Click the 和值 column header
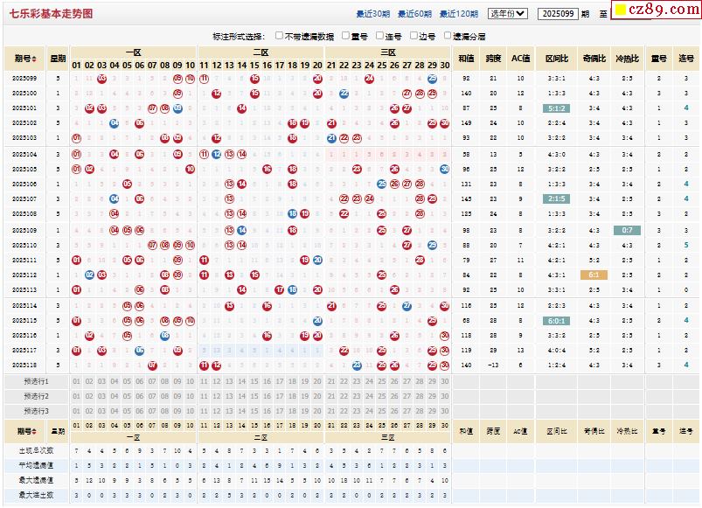This screenshot has height=508, width=702. point(466,59)
